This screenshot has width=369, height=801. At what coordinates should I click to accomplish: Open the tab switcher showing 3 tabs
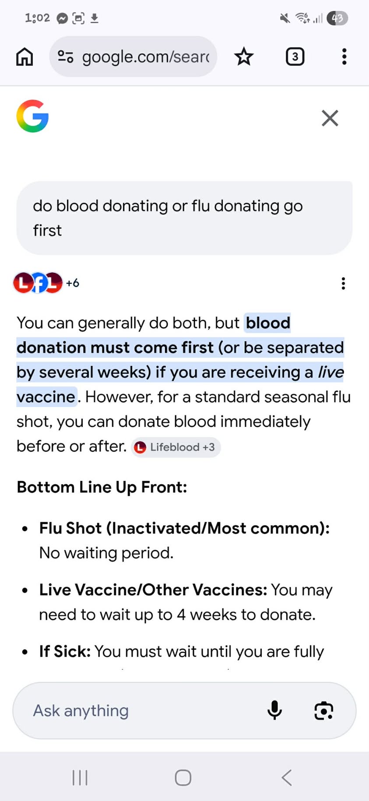295,57
